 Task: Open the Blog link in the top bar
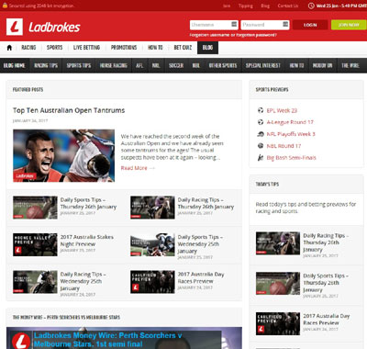265,6
